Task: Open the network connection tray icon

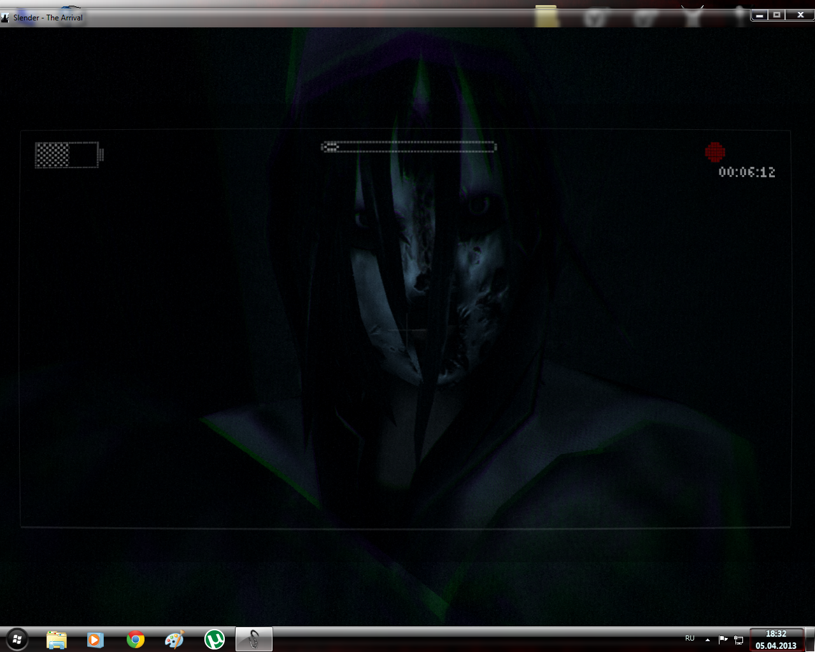Action: coord(739,639)
